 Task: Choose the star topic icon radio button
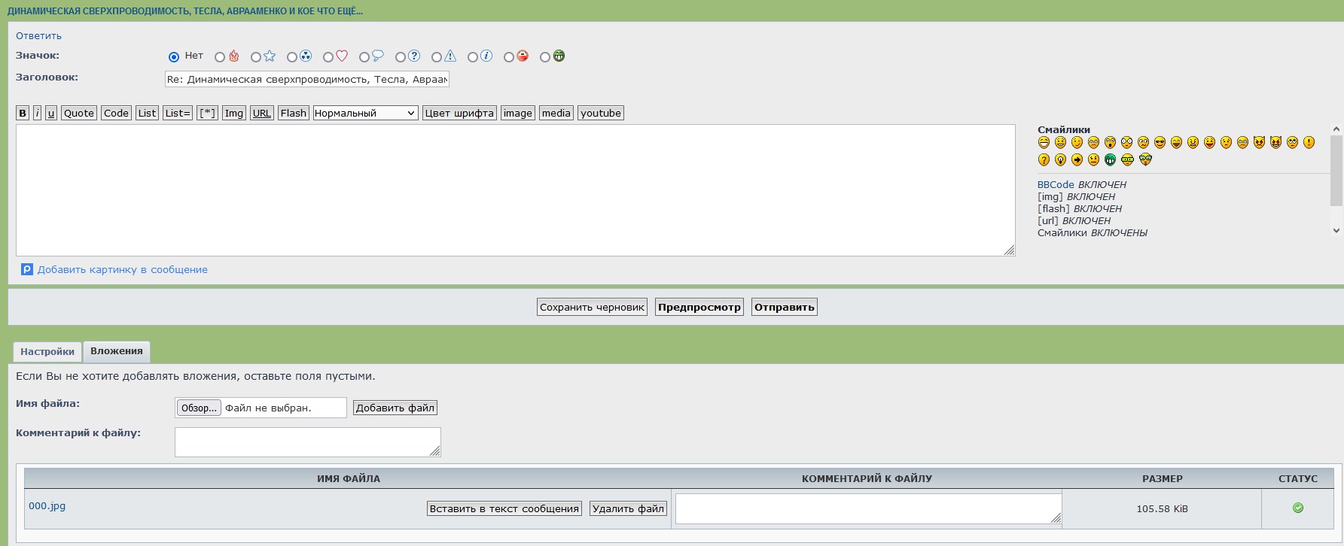click(256, 57)
